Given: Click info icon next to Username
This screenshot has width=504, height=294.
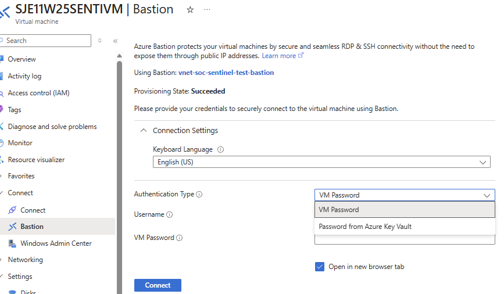Looking at the screenshot, I should point(169,214).
